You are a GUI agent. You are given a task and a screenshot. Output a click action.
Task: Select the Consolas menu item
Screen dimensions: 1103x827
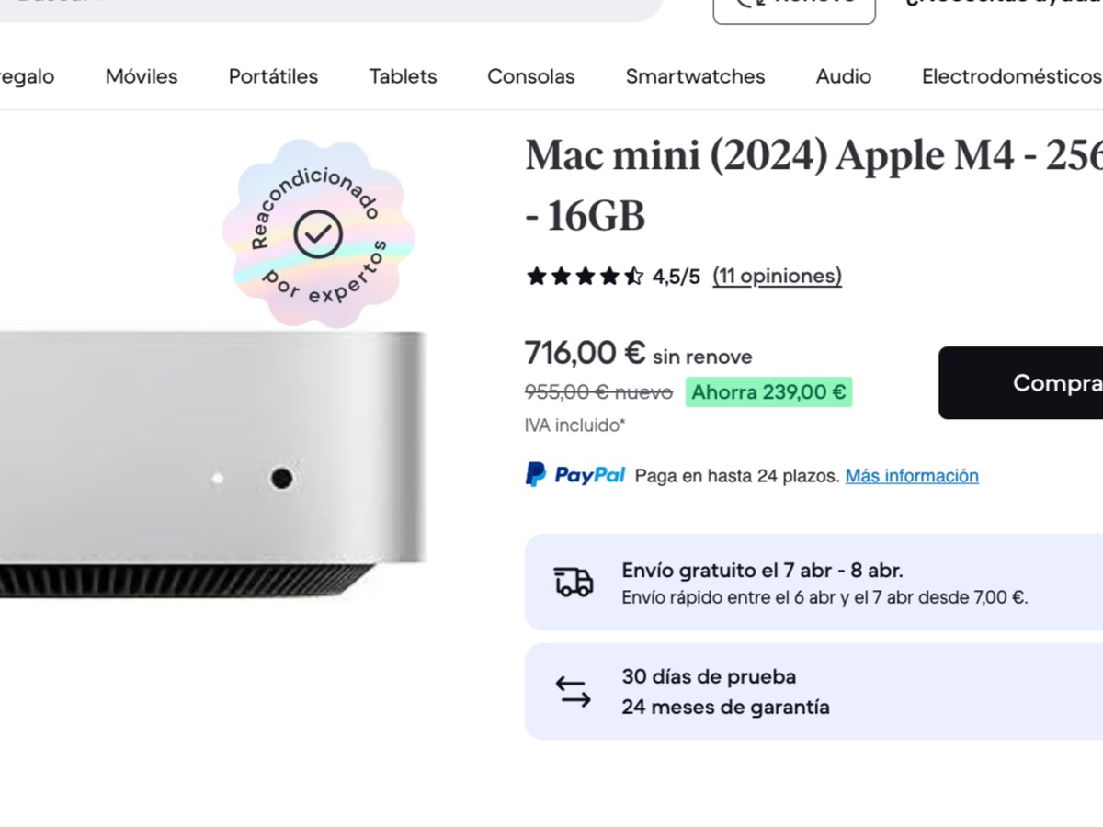530,76
